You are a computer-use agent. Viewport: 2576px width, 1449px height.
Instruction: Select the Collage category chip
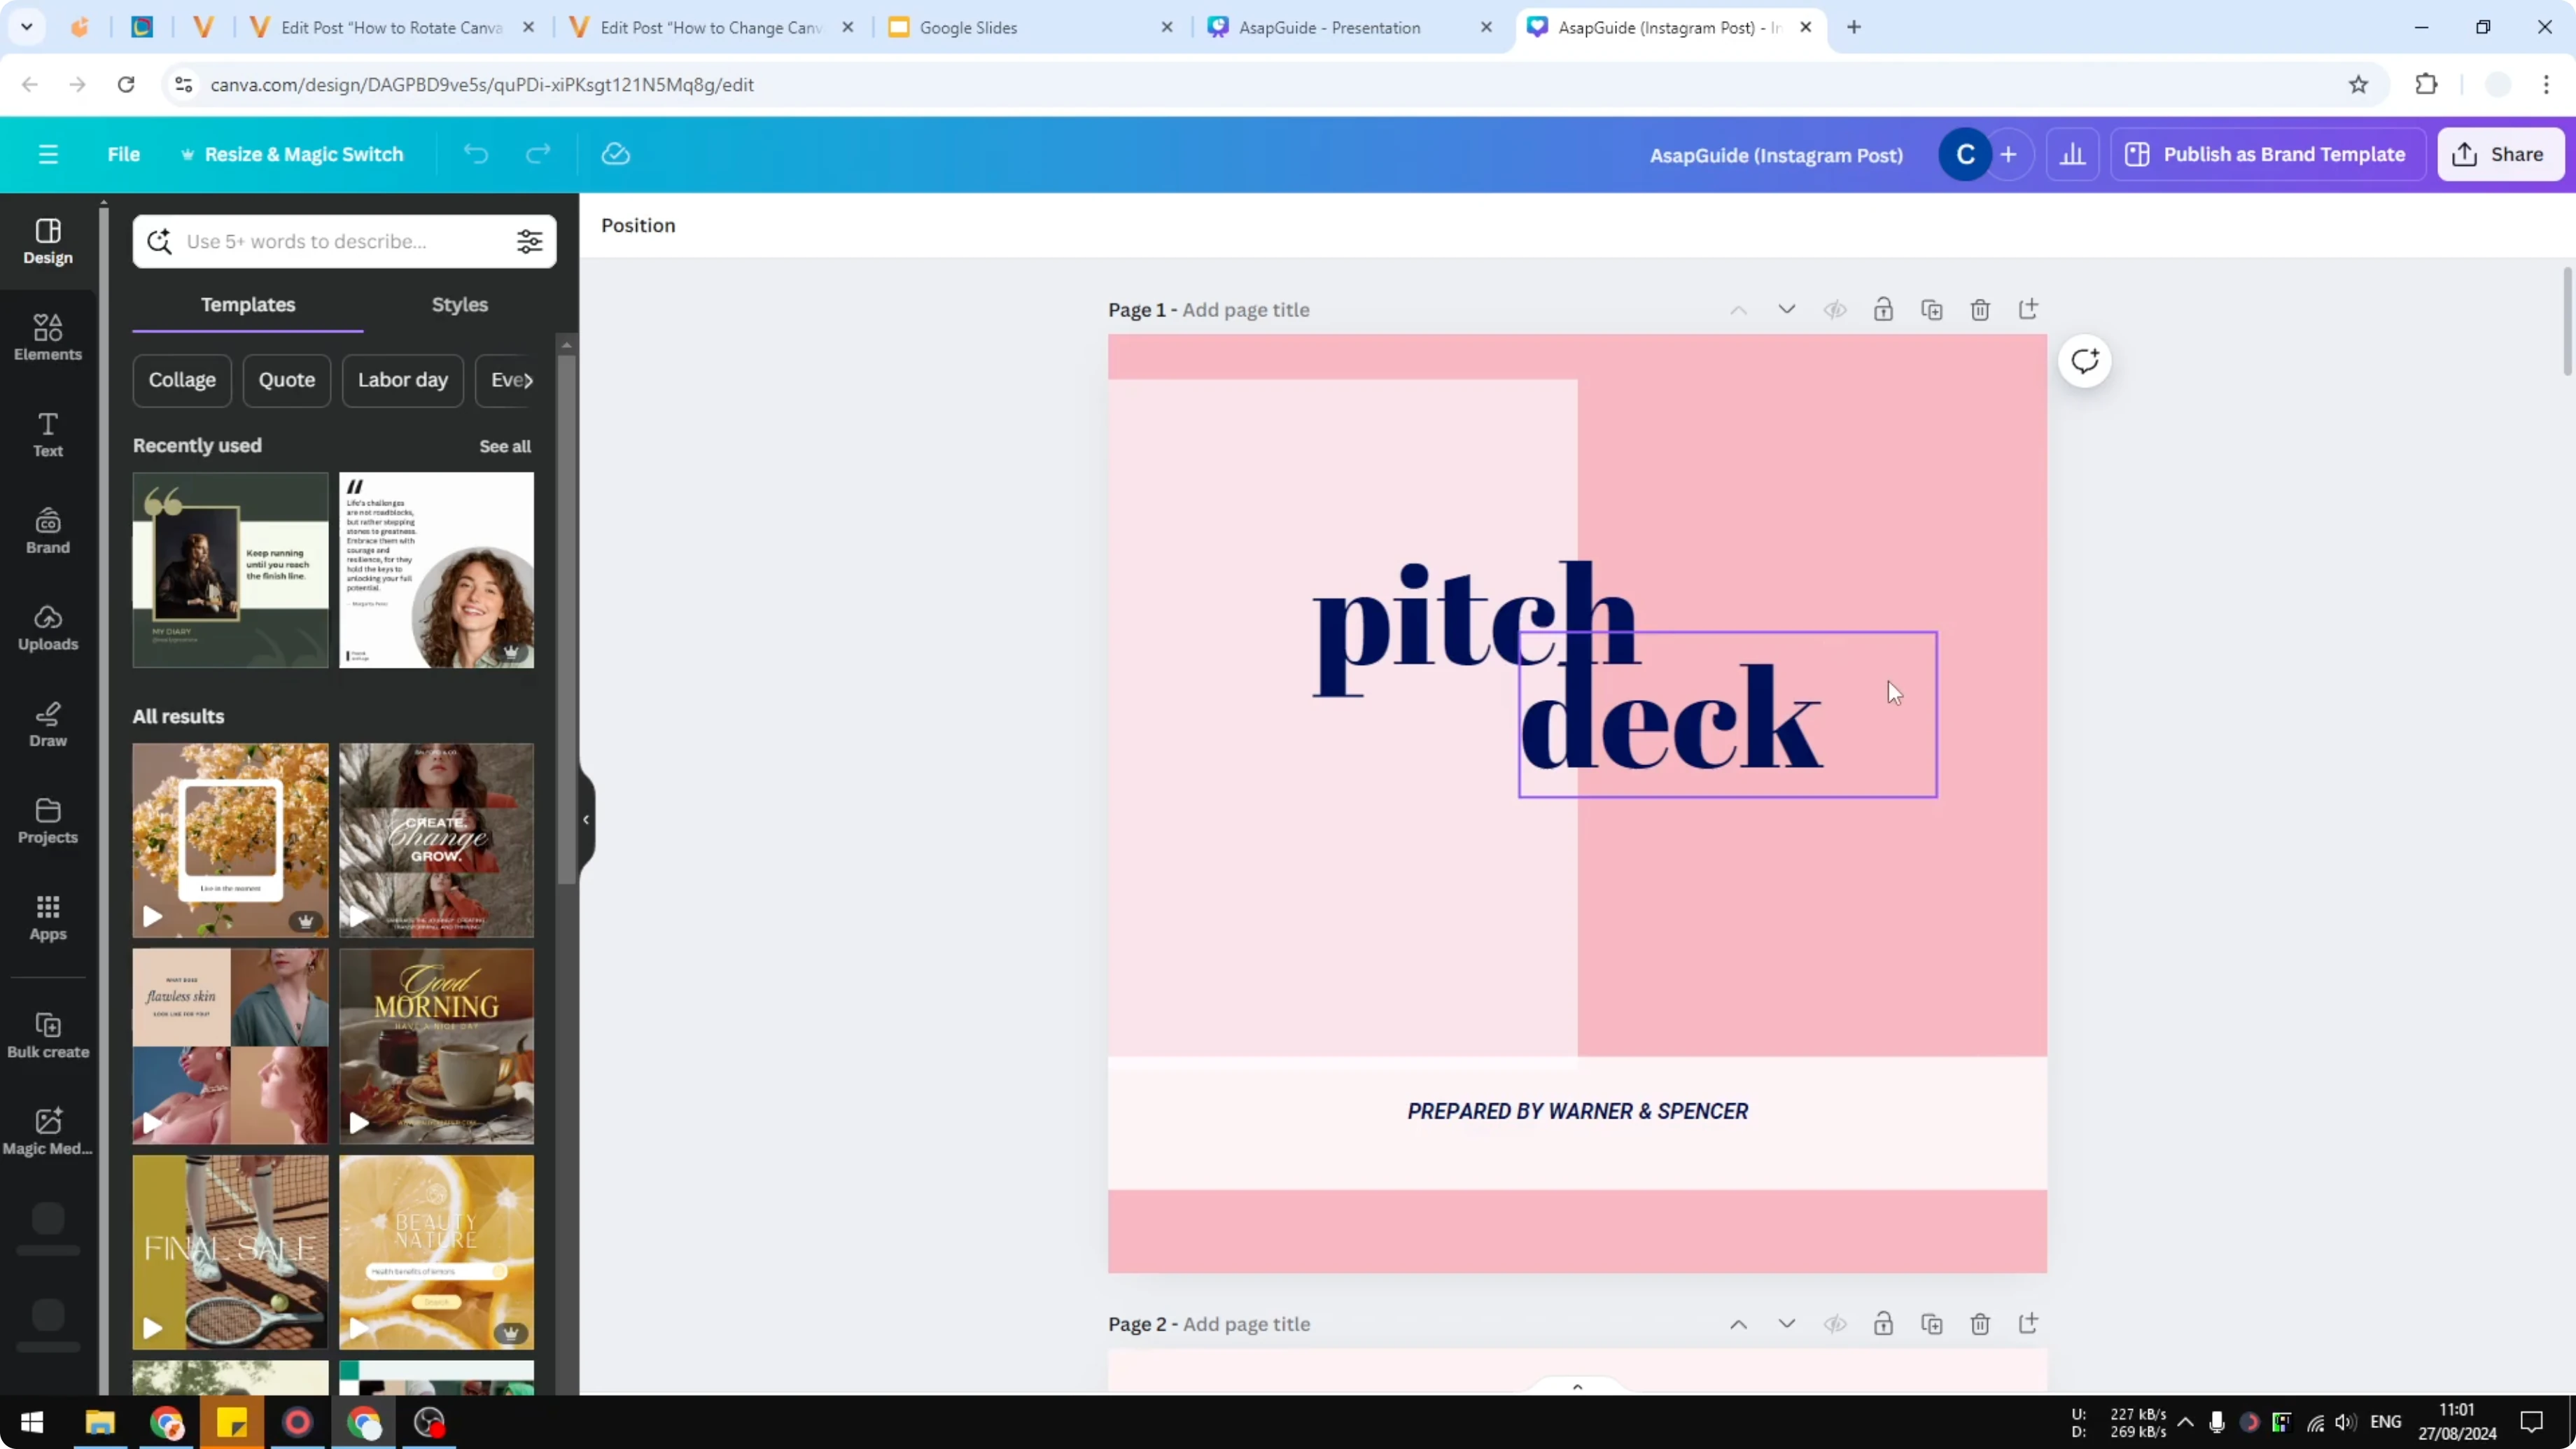(x=182, y=380)
